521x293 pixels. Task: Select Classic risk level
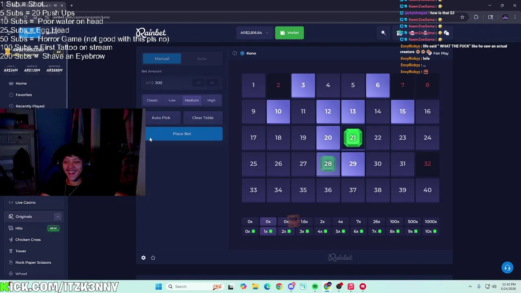152,100
